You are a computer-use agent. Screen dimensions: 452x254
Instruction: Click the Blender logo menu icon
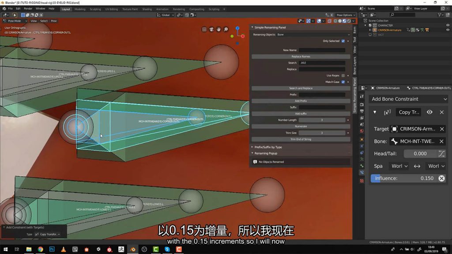(x=4, y=9)
